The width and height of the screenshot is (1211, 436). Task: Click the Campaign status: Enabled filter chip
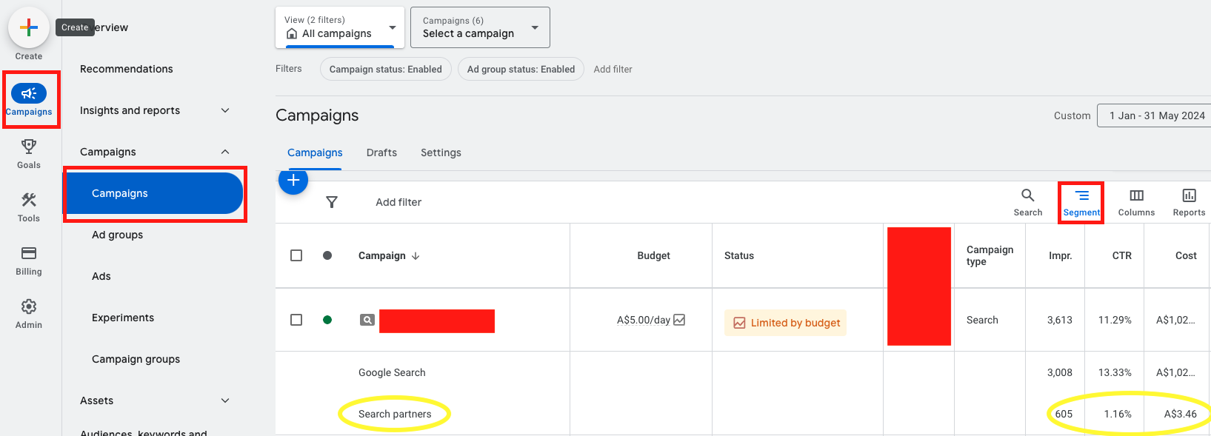[385, 69]
